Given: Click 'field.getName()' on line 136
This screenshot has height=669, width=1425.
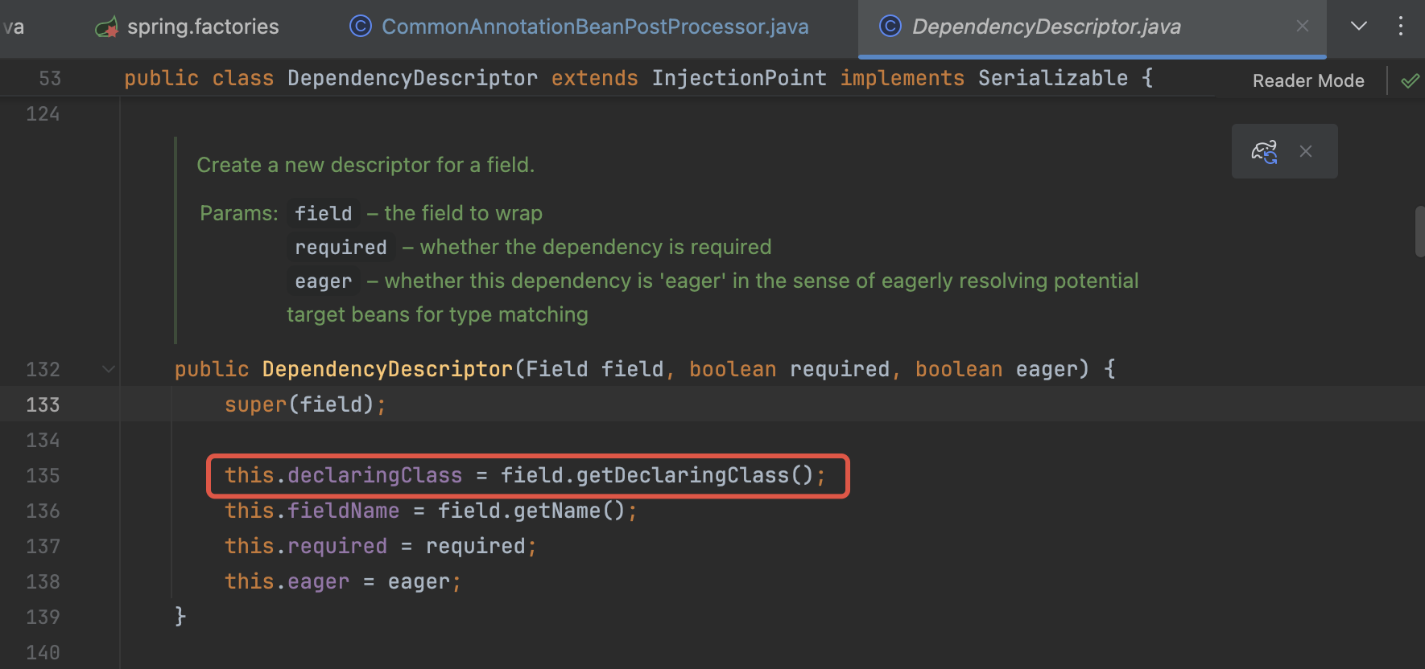Looking at the screenshot, I should (x=531, y=511).
